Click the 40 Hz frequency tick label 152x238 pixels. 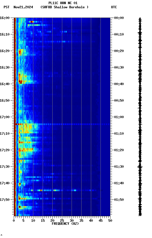91,221
